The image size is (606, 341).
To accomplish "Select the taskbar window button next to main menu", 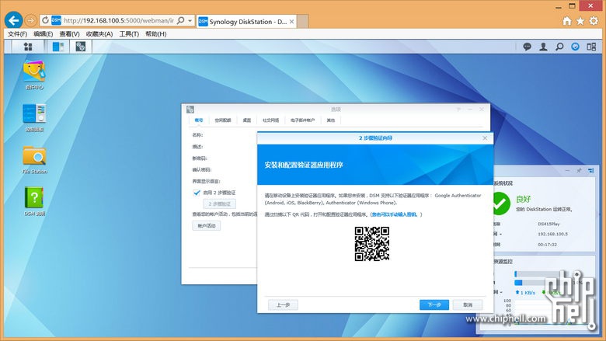I will pyautogui.click(x=58, y=47).
